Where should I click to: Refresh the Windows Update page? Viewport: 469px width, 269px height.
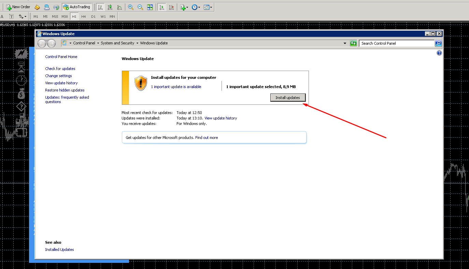coord(353,43)
